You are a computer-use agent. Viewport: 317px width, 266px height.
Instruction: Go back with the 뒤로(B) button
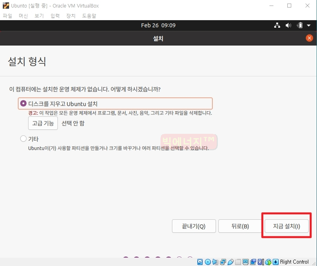point(240,226)
